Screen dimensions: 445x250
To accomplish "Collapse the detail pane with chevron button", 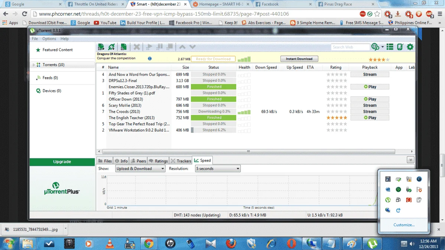I will pos(410,160).
